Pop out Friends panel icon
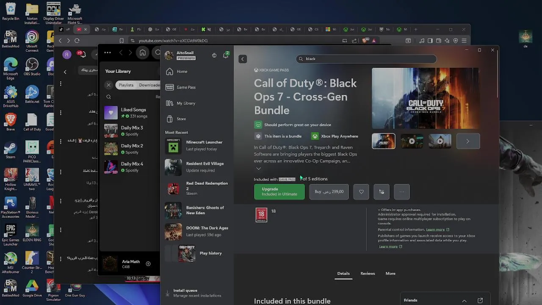 tap(480, 300)
